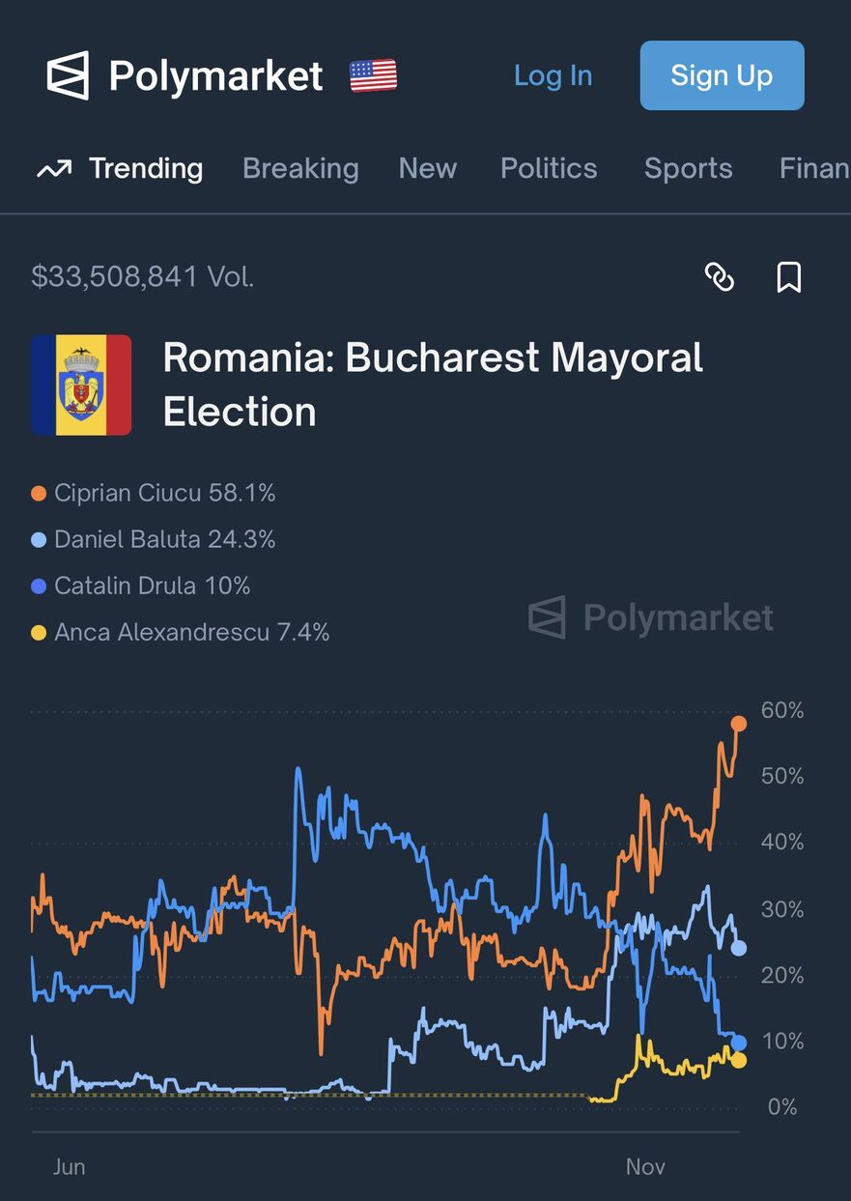
Task: Click the Log In link
Action: 553,75
